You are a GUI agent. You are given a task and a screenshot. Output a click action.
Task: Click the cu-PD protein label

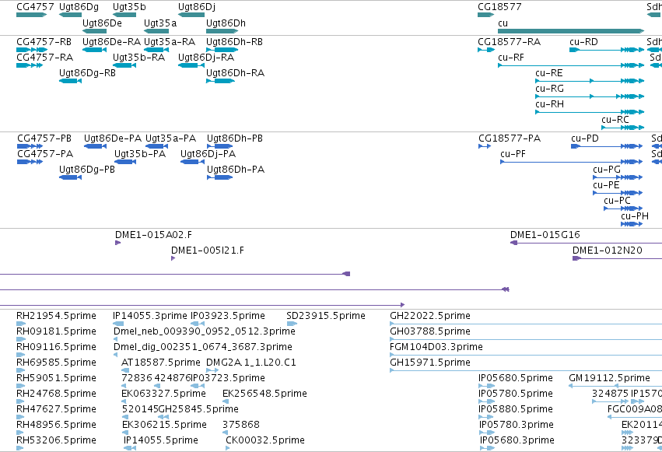[x=585, y=138]
